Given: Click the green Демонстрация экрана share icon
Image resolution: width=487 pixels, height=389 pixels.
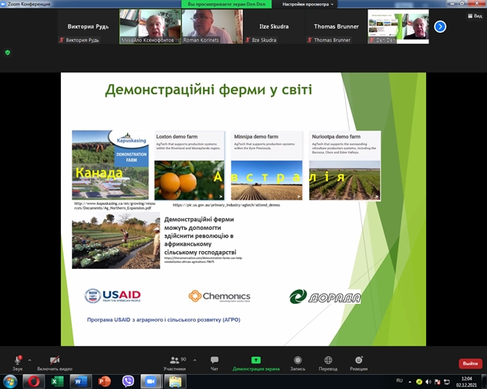Looking at the screenshot, I should coord(255,359).
